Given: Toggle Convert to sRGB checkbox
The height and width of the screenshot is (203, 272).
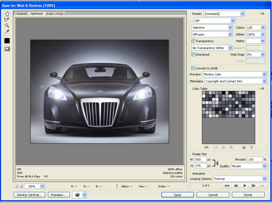Looking at the screenshot, I should click(193, 68).
